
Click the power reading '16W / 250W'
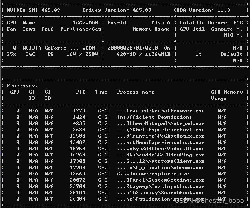click(x=82, y=54)
